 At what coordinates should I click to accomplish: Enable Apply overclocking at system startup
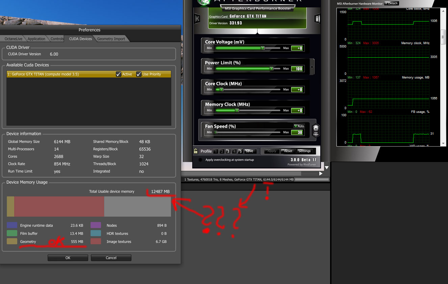pyautogui.click(x=200, y=160)
